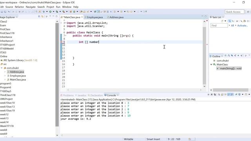The height and width of the screenshot is (141, 251).
Task: Click the Search flashlight toolbar icon
Action: (x=88, y=11)
